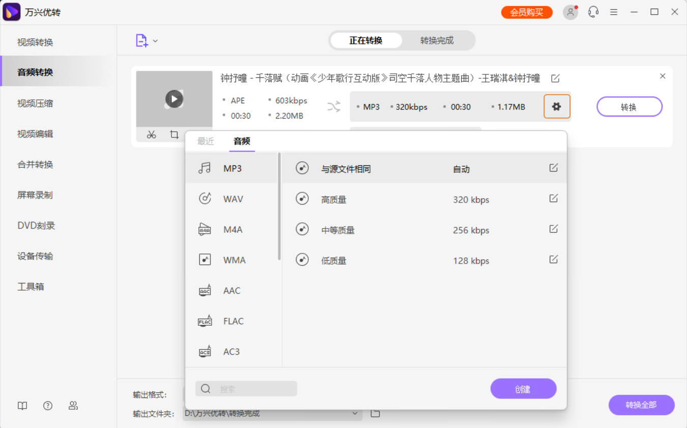The image size is (687, 428).
Task: Play the audio file preview thumbnail
Action: click(x=174, y=99)
